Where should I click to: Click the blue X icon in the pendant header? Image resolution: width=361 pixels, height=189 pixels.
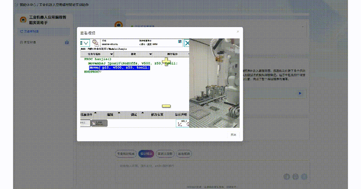point(187,43)
